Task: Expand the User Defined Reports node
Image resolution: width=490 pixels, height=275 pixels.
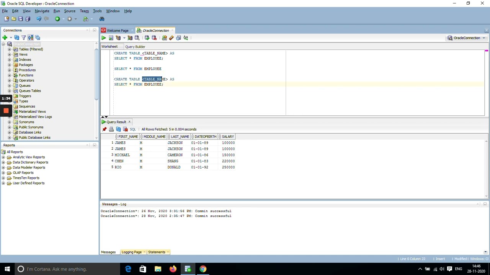Action: point(3,183)
